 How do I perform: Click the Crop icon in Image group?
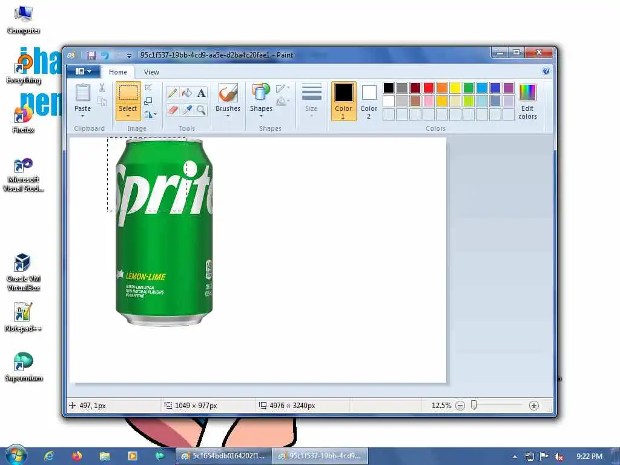(x=148, y=88)
